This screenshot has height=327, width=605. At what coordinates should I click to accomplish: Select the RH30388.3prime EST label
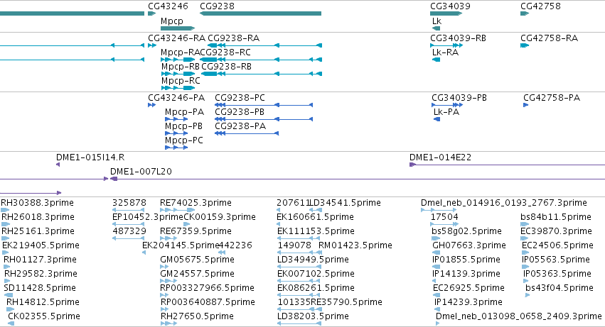coord(37,203)
